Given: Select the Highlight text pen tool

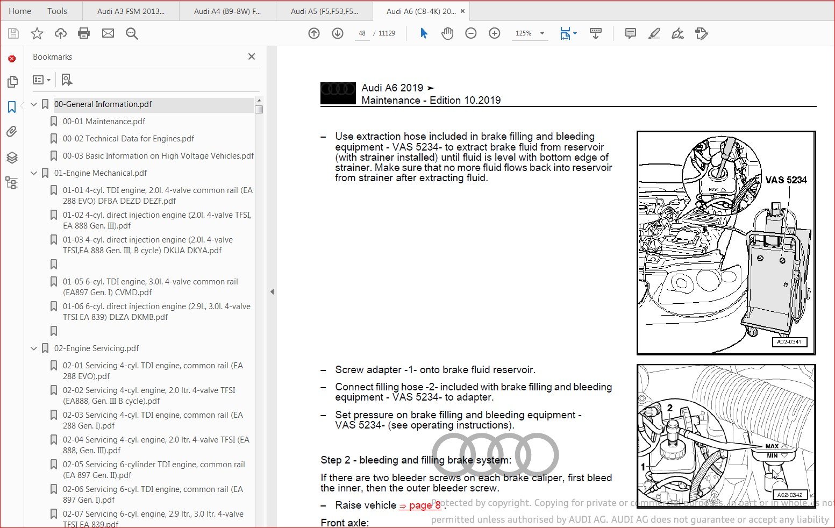Looking at the screenshot, I should coord(654,33).
